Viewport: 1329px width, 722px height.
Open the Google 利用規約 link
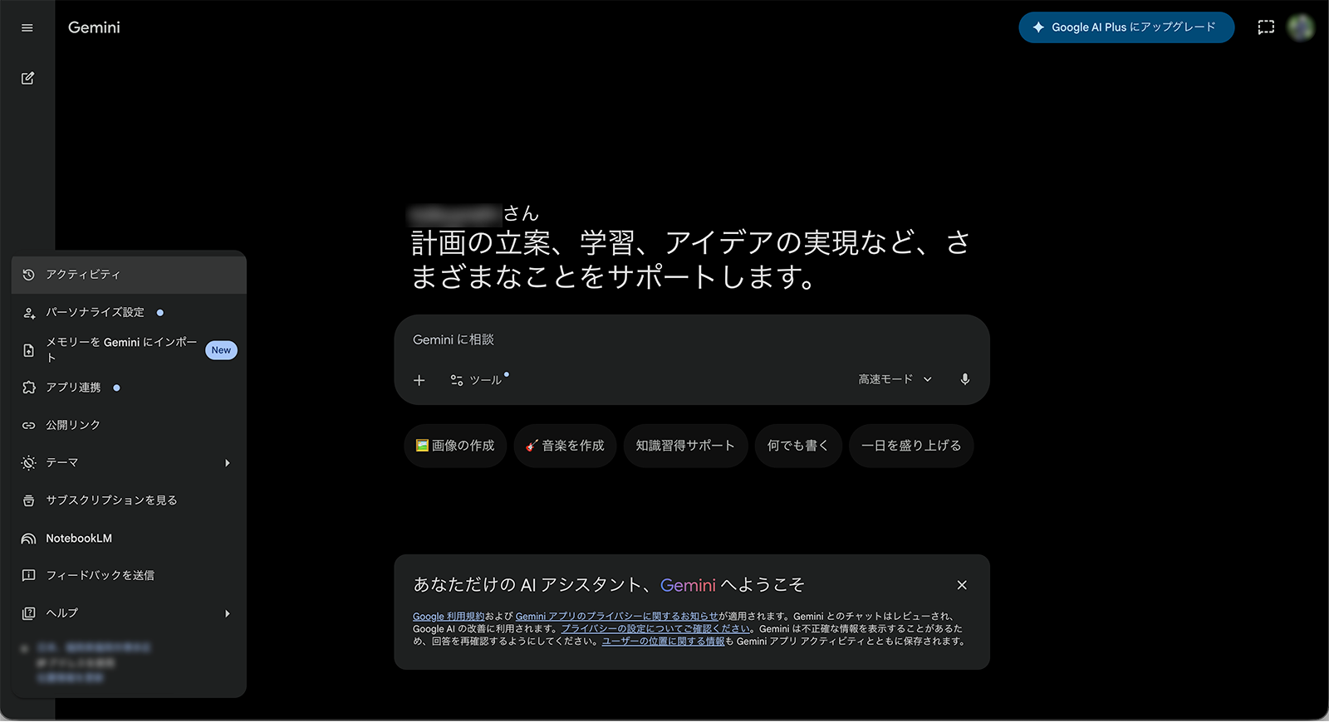point(449,617)
